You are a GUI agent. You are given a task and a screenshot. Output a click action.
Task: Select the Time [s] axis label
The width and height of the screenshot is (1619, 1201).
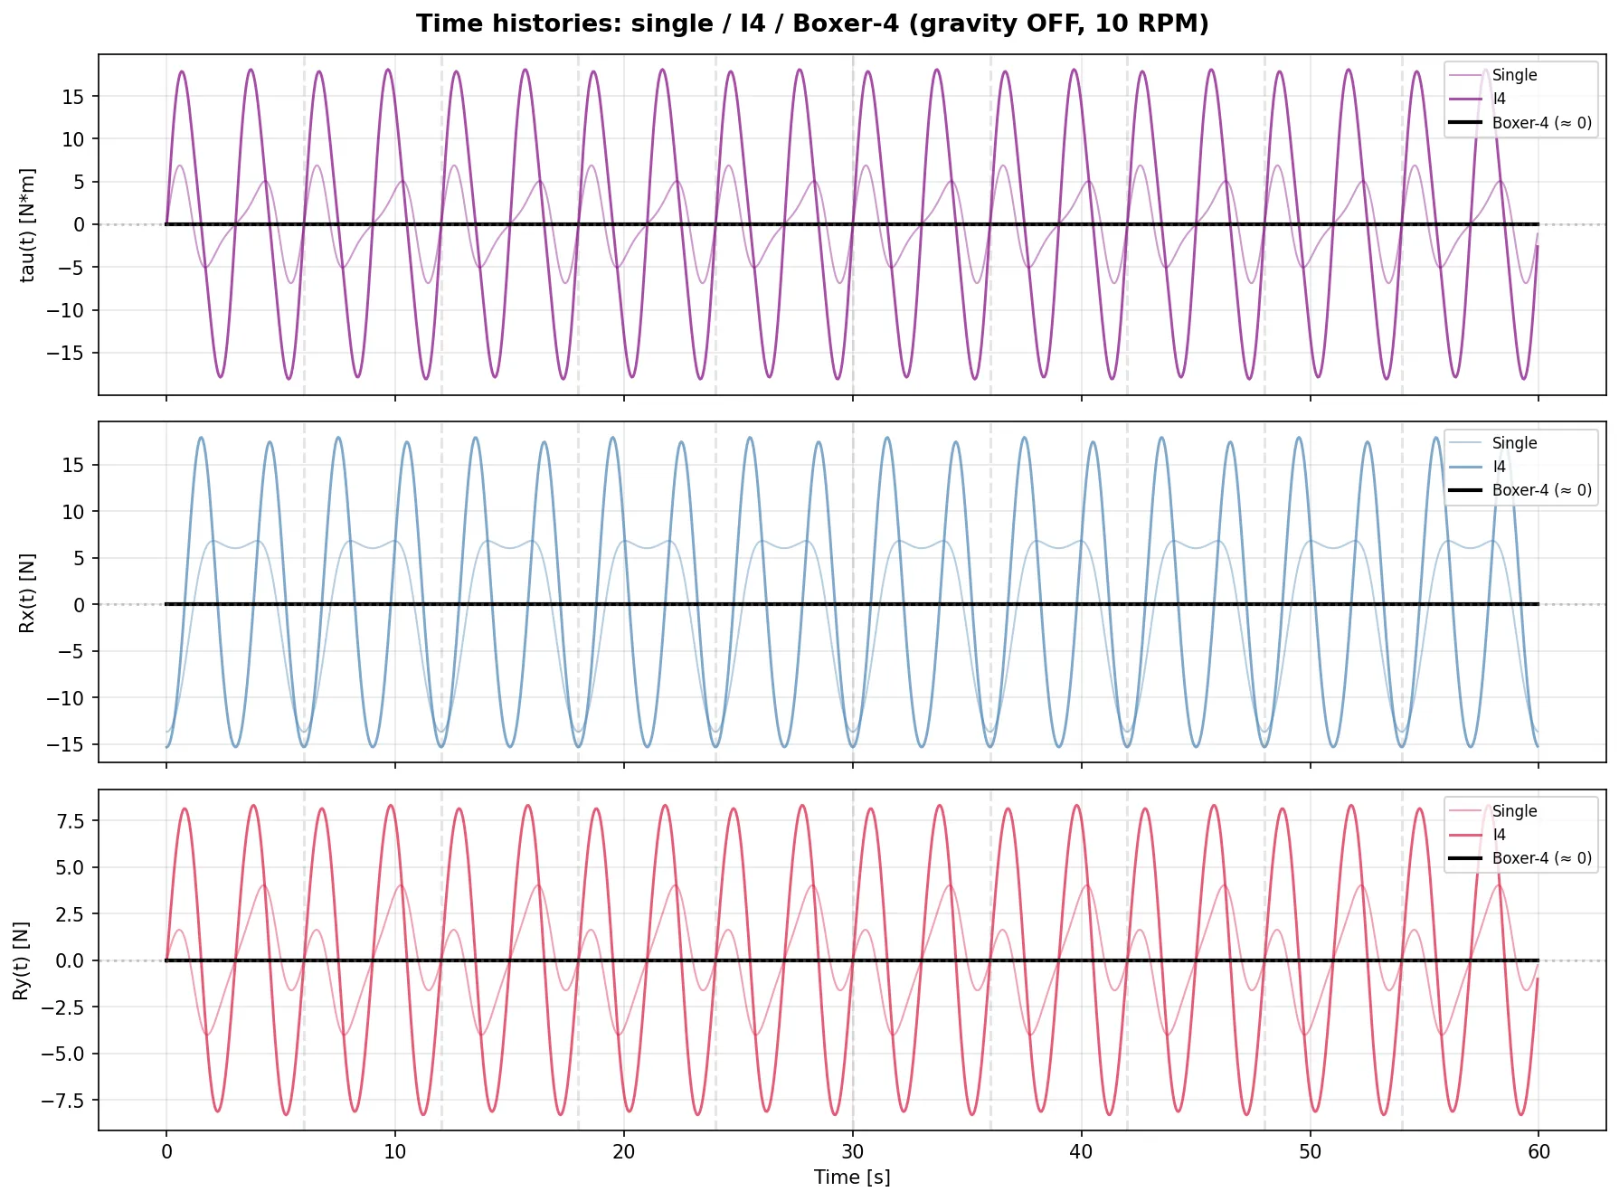(x=851, y=1177)
